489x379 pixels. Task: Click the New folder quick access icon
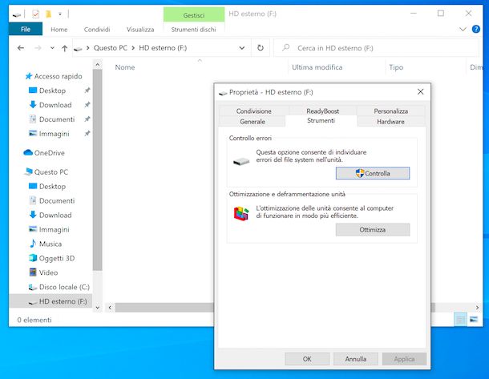click(x=48, y=14)
